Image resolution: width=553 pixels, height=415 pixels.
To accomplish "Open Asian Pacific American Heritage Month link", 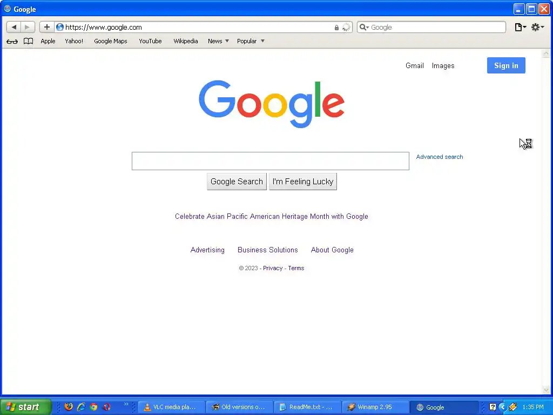I will pos(271,216).
